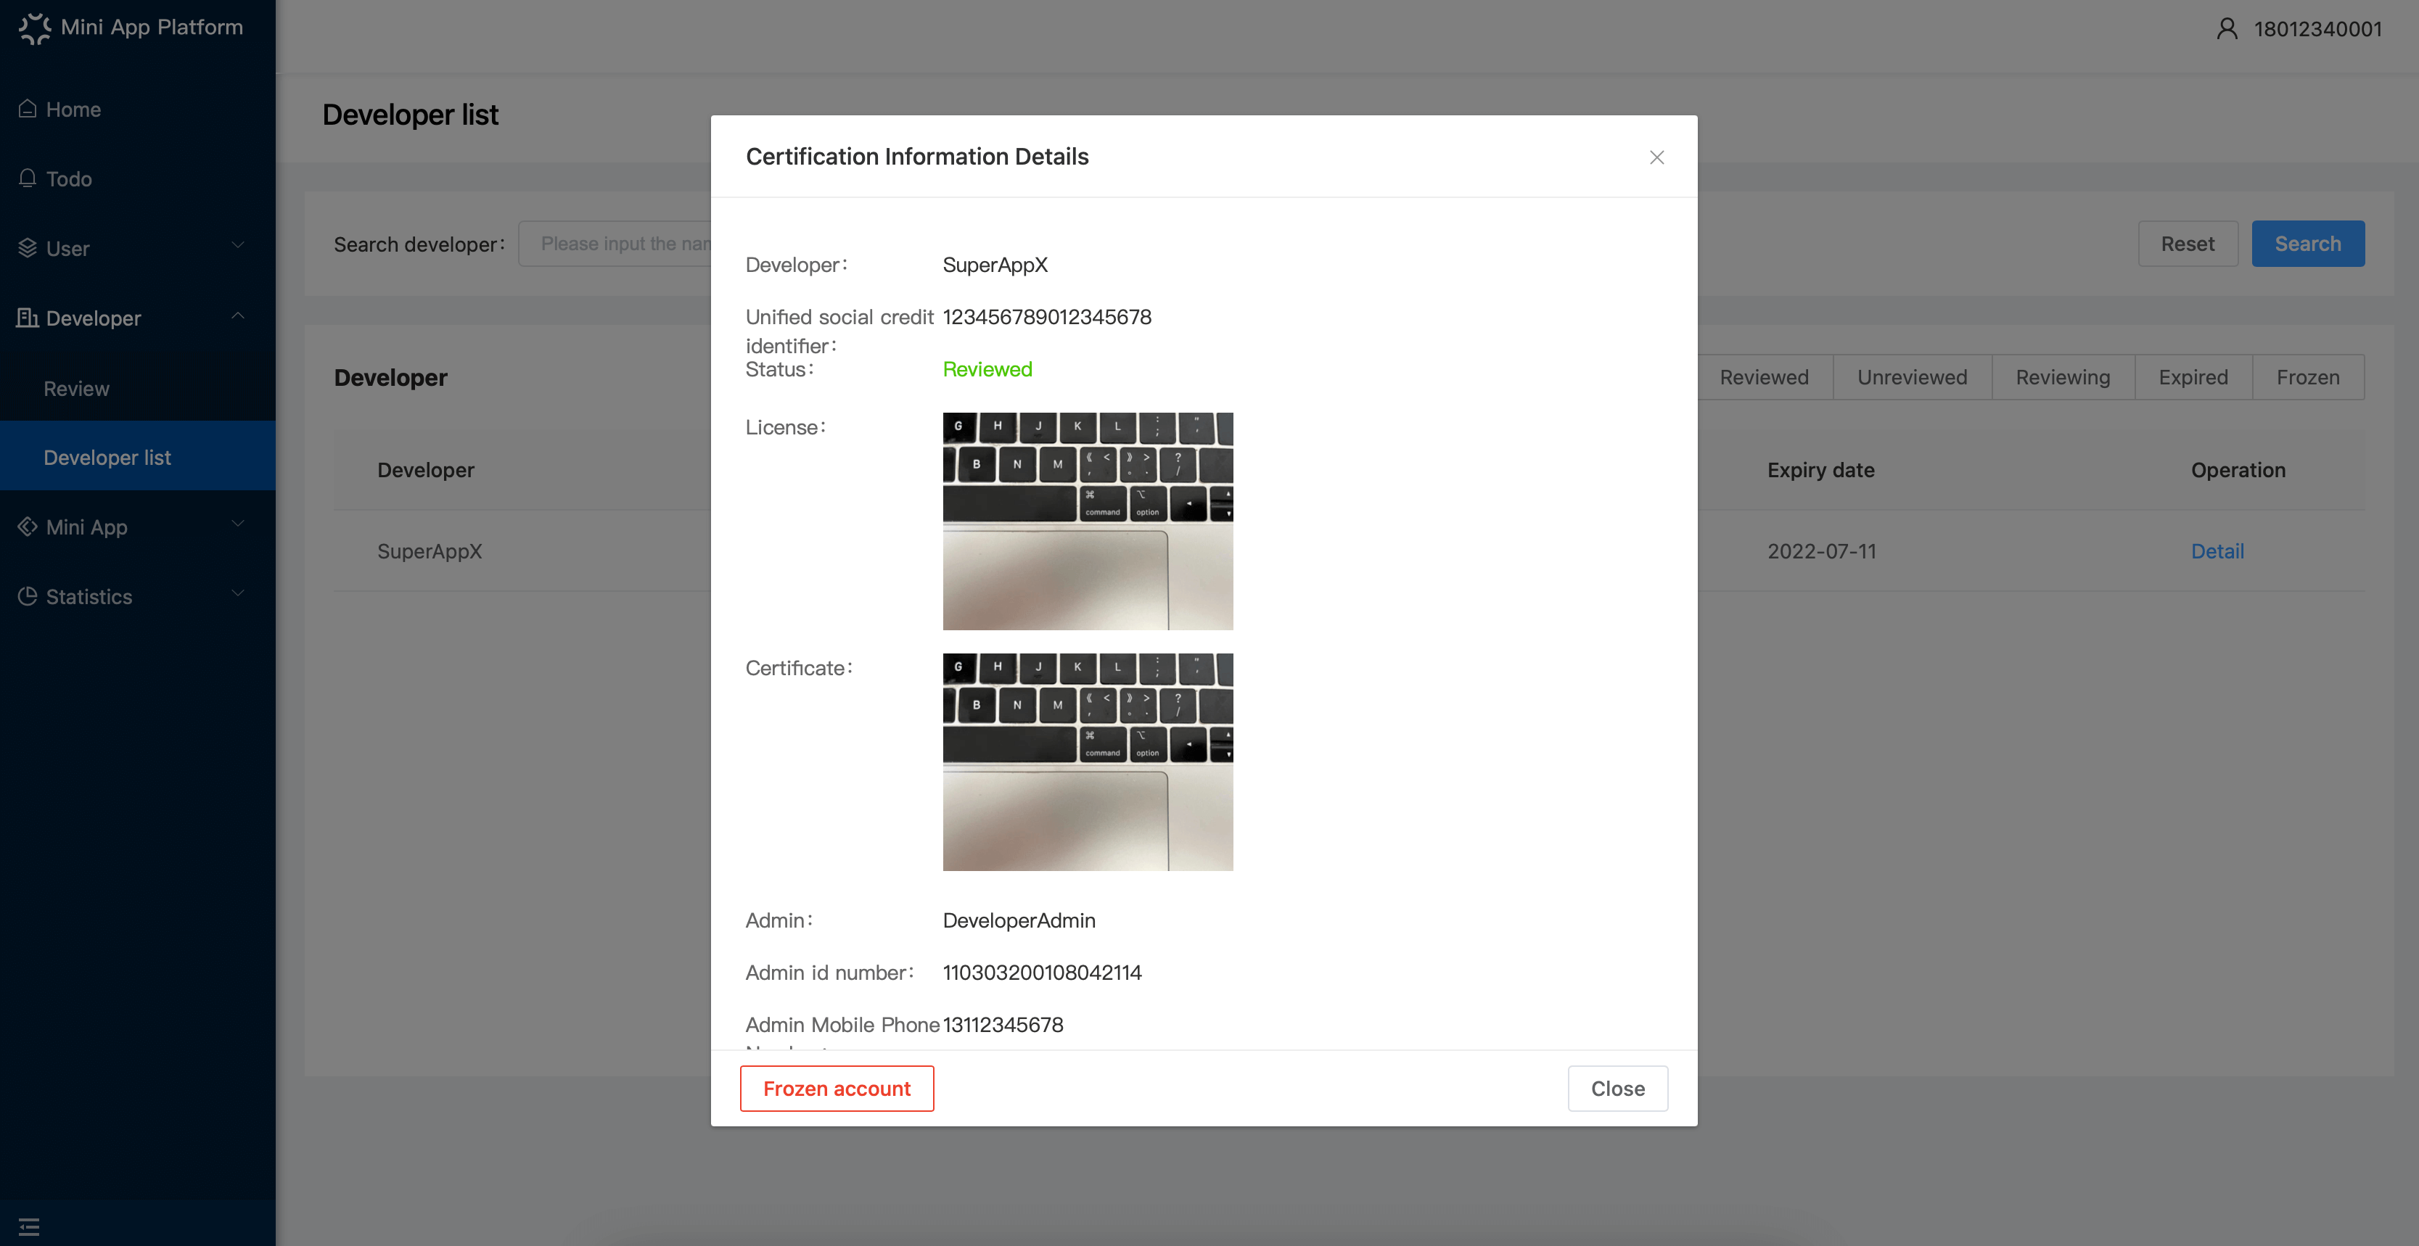Click the Mini App diamond icon

(x=28, y=527)
